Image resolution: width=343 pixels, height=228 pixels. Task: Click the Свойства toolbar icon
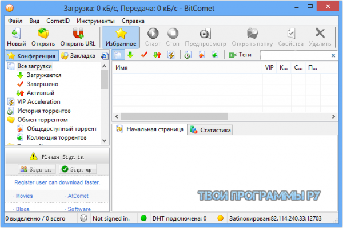(x=291, y=34)
